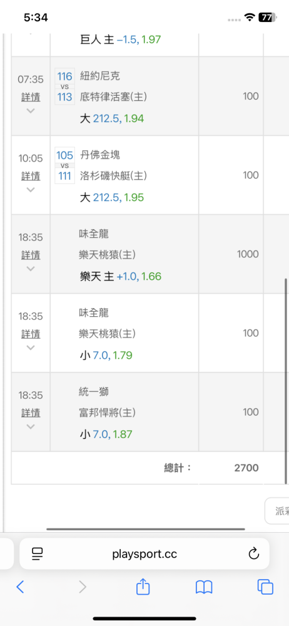Tap the Wi-Fi status icon
289x626 pixels.
tap(250, 17)
